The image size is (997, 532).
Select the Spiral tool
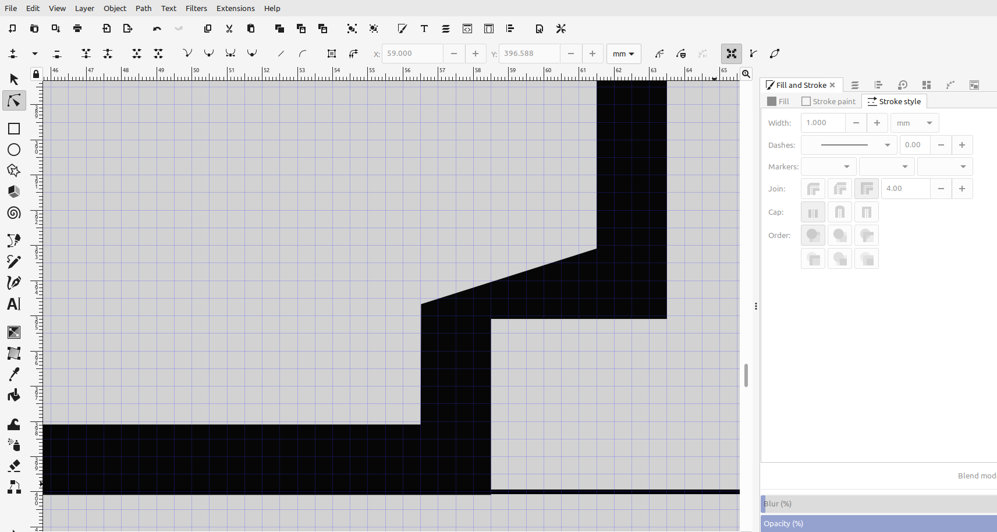point(13,212)
